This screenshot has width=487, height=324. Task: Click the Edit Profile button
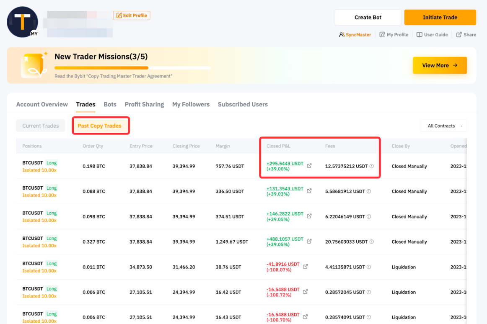coord(132,15)
